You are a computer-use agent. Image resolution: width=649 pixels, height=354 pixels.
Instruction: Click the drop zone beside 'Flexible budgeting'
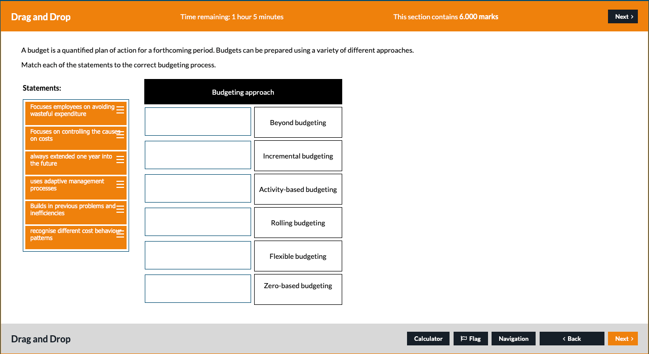tap(197, 255)
